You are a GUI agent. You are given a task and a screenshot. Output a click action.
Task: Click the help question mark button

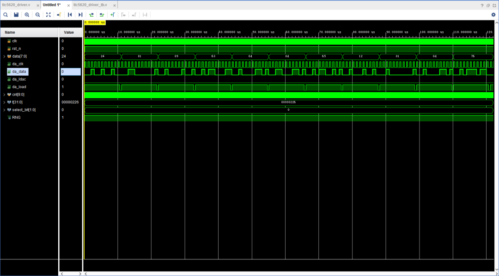(x=481, y=5)
